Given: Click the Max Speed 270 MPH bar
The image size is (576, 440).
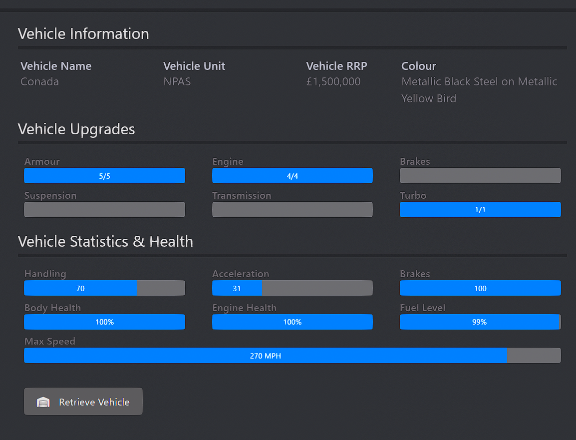Looking at the screenshot, I should [292, 356].
